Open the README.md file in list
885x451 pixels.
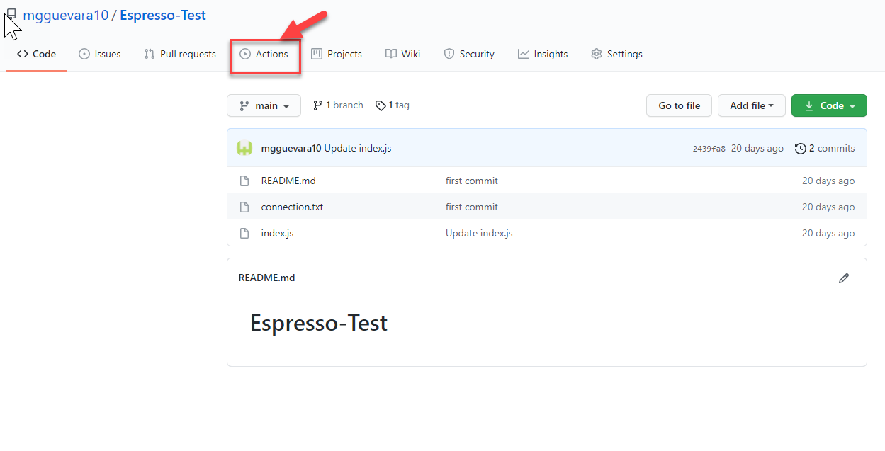tap(288, 181)
